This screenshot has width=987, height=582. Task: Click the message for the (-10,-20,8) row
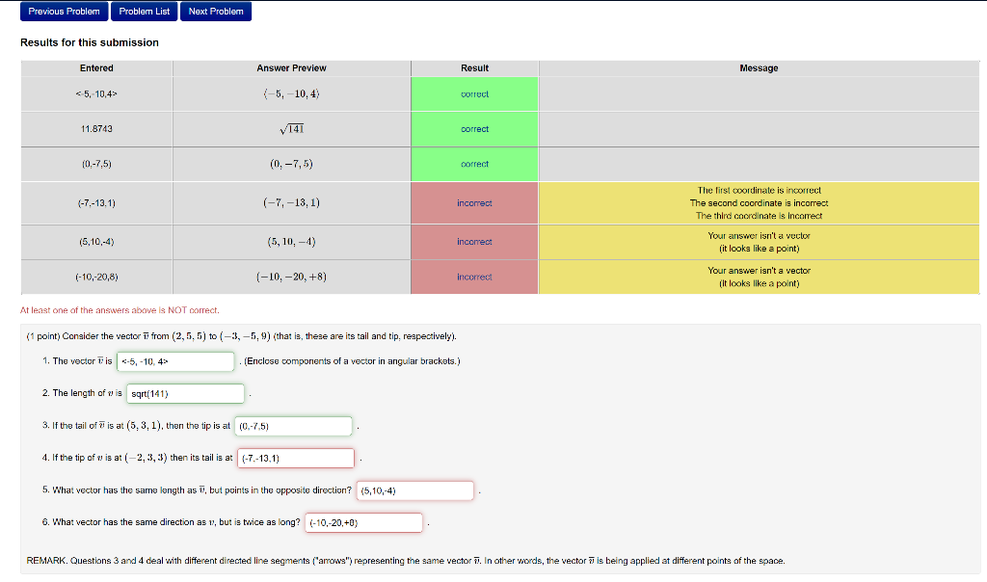pos(760,277)
